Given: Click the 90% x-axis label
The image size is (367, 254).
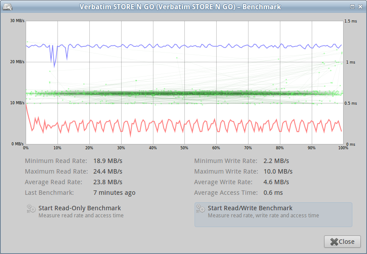Looking at the screenshot, I should pyautogui.click(x=312, y=148).
